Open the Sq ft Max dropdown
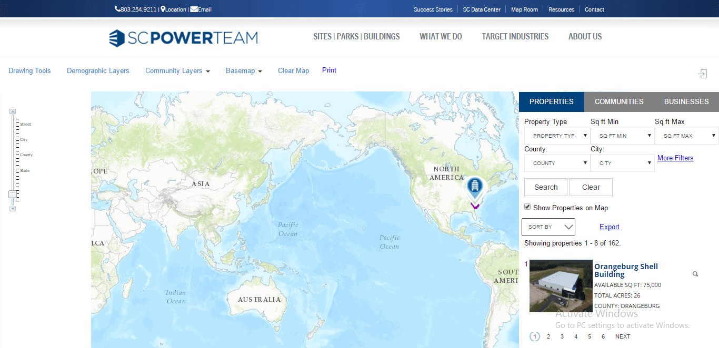This screenshot has height=348, width=719. (x=687, y=136)
